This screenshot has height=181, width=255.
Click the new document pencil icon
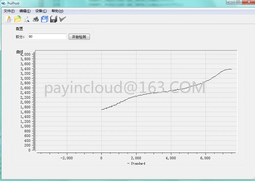pos(8,19)
